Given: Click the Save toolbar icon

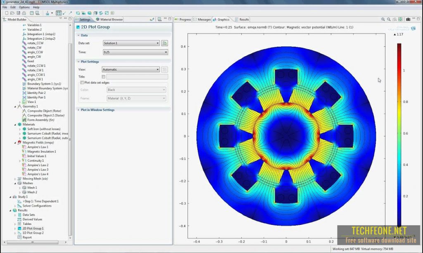Looking at the screenshot, I should pyautogui.click(x=18, y=13).
